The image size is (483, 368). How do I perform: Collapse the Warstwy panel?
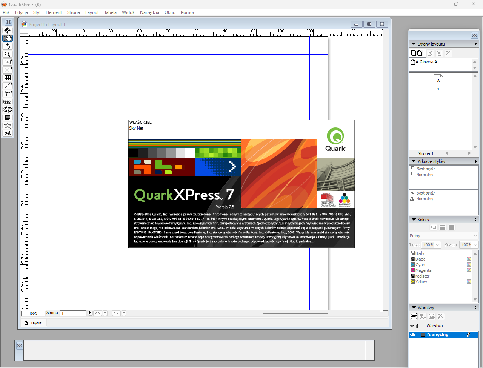tap(414, 308)
